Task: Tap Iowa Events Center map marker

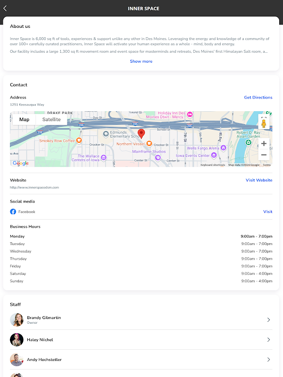Action: 214,156
